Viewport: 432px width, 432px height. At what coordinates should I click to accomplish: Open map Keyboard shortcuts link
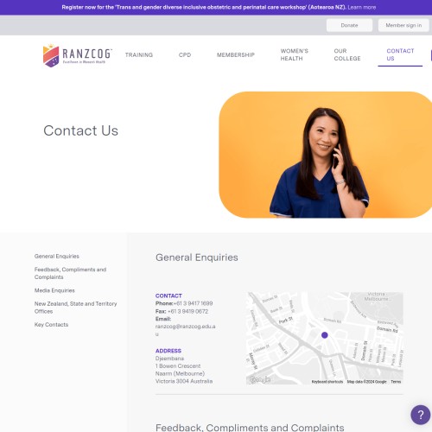(327, 382)
